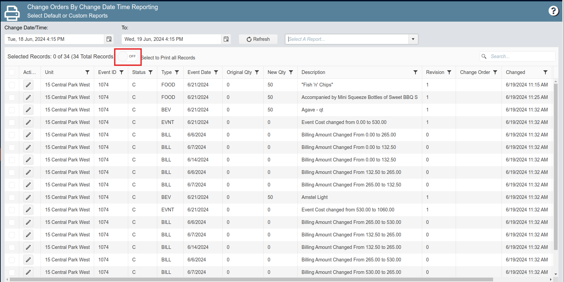Screen dimensions: 564x282
Task: Check the select-all header checkbox
Action: click(x=12, y=72)
